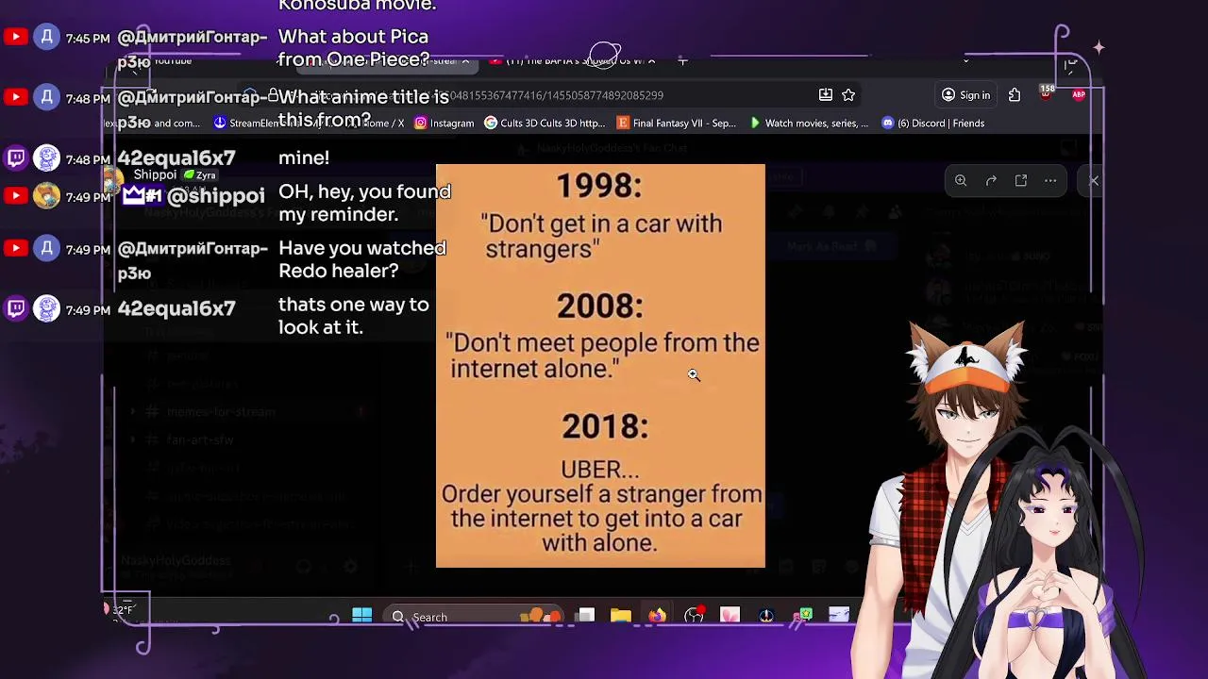1208x679 pixels.
Task: Open the Windows Start menu
Action: [361, 617]
